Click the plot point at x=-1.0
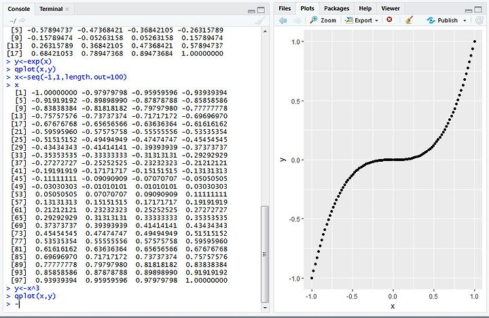The image size is (489, 318). 312,278
